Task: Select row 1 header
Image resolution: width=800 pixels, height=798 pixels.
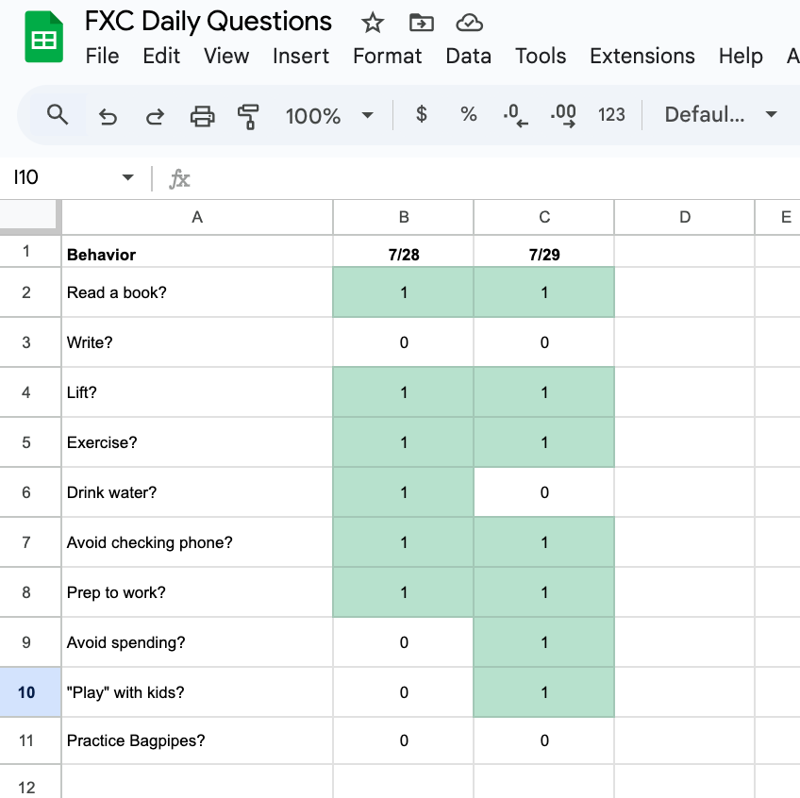Action: pos(30,251)
